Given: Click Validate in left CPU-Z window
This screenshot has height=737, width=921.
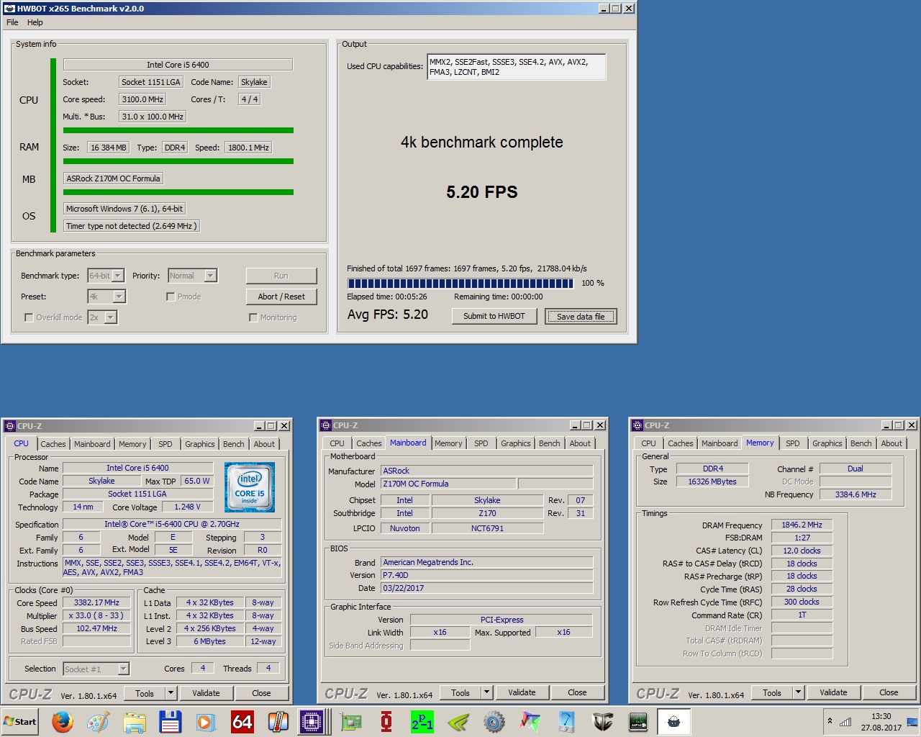Looking at the screenshot, I should 206,693.
